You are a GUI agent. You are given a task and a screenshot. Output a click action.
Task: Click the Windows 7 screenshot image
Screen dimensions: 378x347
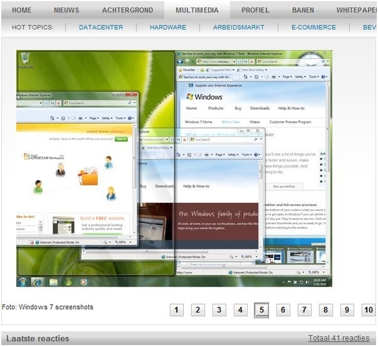click(174, 168)
